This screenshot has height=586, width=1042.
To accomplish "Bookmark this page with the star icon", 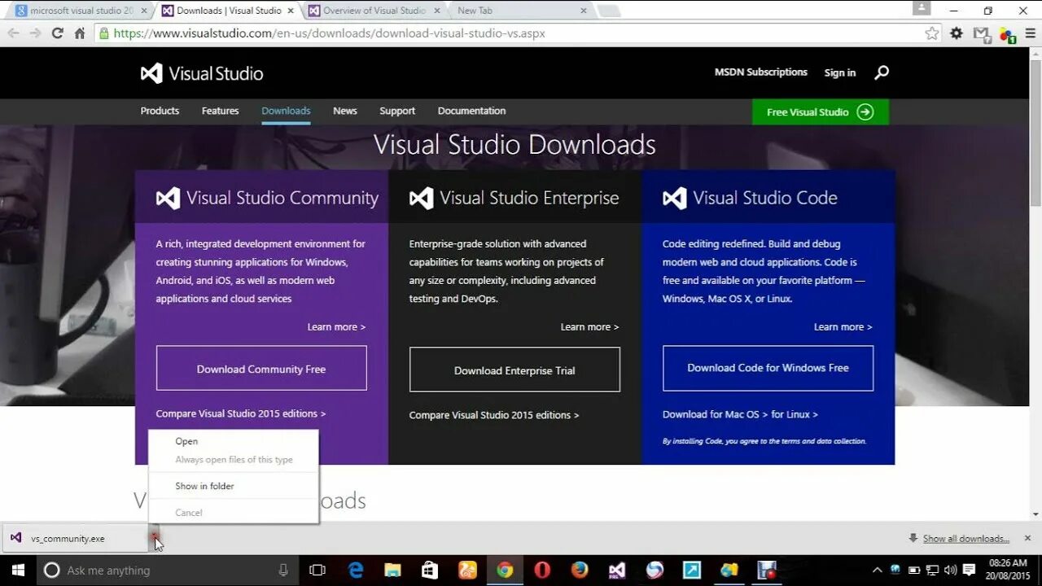I will click(932, 33).
